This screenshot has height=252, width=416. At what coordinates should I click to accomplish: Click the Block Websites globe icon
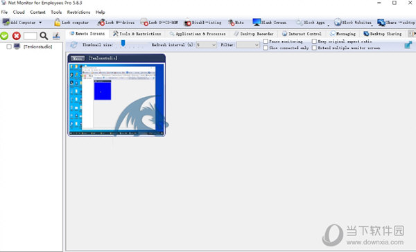coord(338,23)
